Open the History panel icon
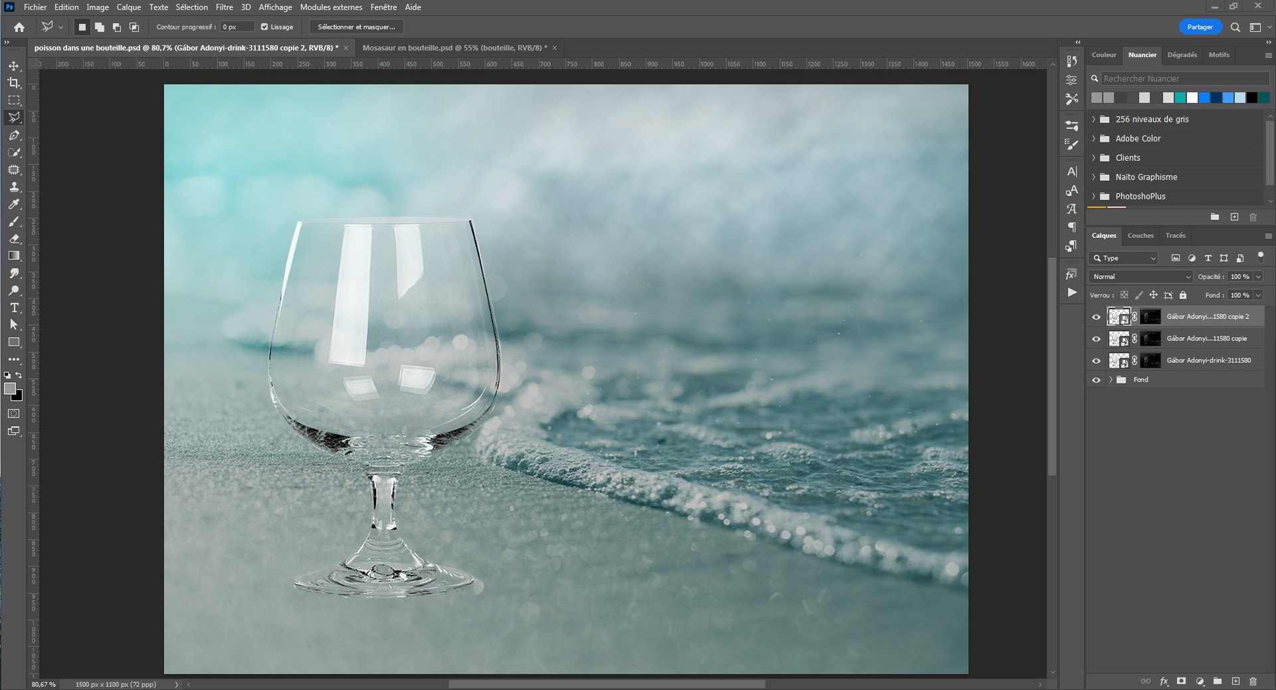The width and height of the screenshot is (1276, 690). [1071, 61]
